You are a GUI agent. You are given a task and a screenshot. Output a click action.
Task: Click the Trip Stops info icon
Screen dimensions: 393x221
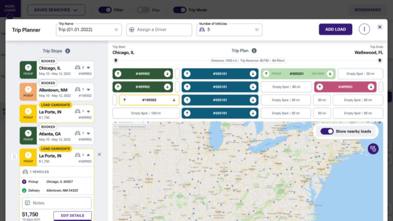coord(67,51)
